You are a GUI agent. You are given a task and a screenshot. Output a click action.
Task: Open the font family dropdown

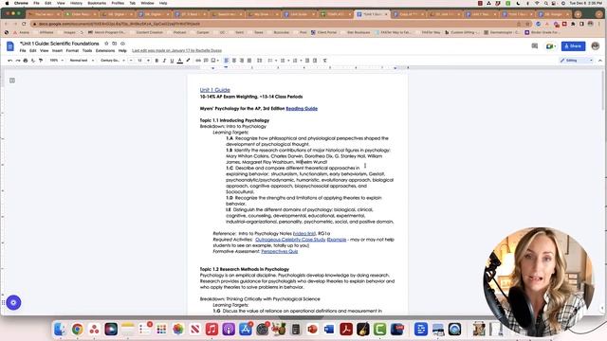coord(113,61)
